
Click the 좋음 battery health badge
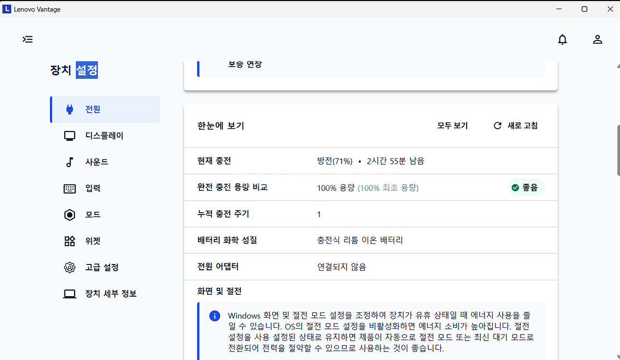coord(526,187)
